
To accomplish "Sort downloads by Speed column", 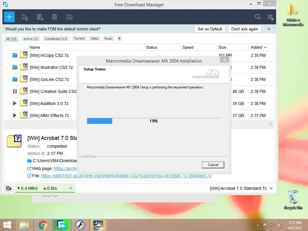I will [199, 47].
